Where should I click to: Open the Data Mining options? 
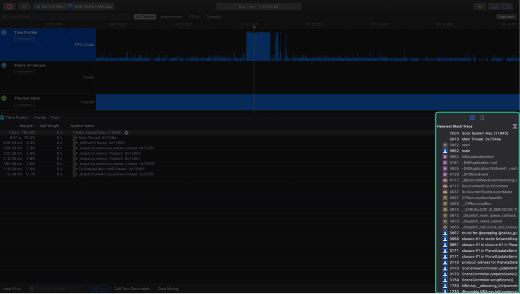pos(168,289)
